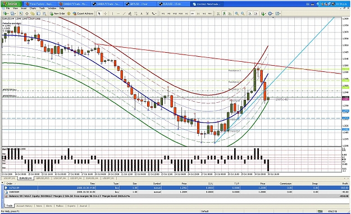Open the Indicators list dropdown
The height and width of the screenshot is (214, 351).
(263, 13)
